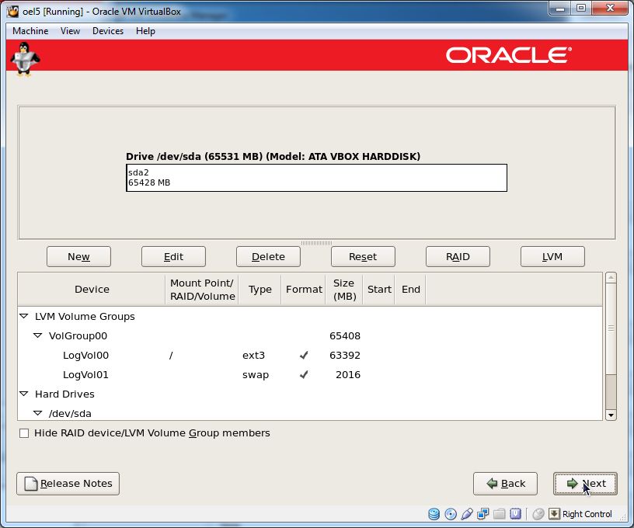Viewport: 634px width, 528px height.
Task: Toggle Format checkmark for LogVol00 row
Action: pos(304,355)
